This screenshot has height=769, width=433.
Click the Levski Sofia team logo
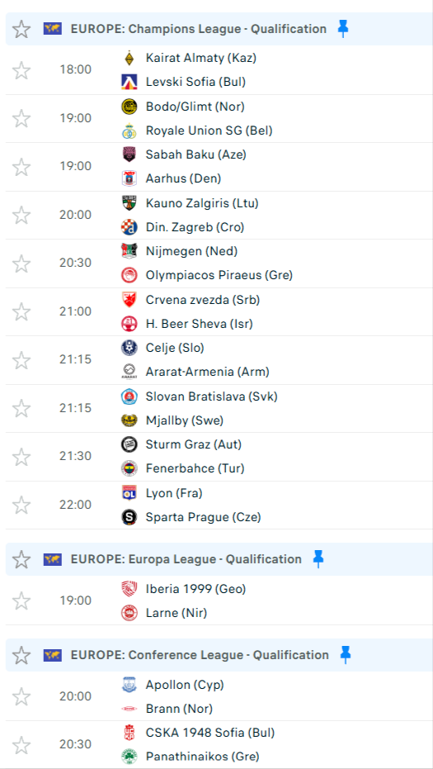(x=129, y=83)
